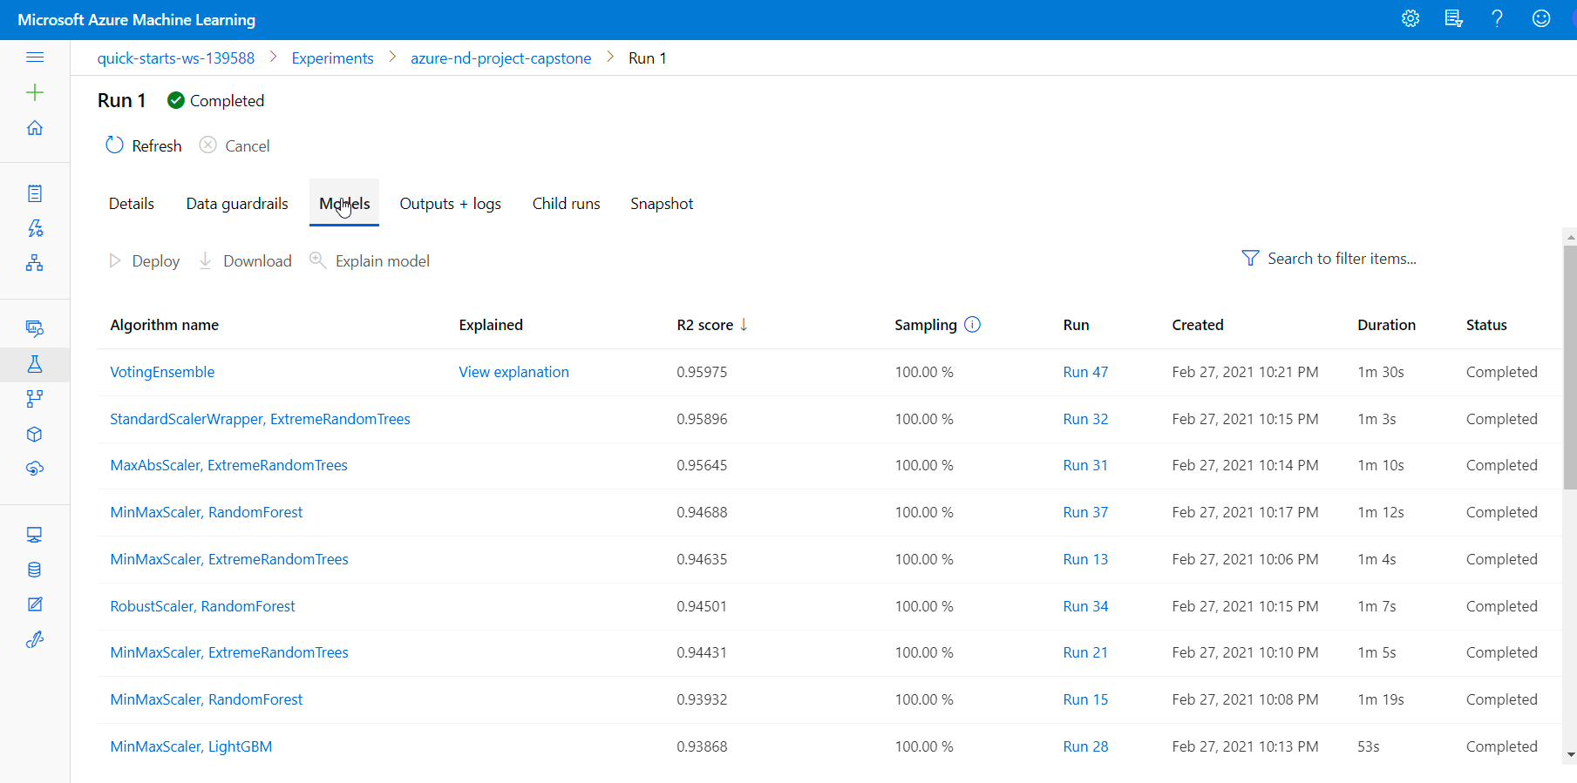The height and width of the screenshot is (783, 1577).
Task: Download the selected model
Action: (245, 261)
